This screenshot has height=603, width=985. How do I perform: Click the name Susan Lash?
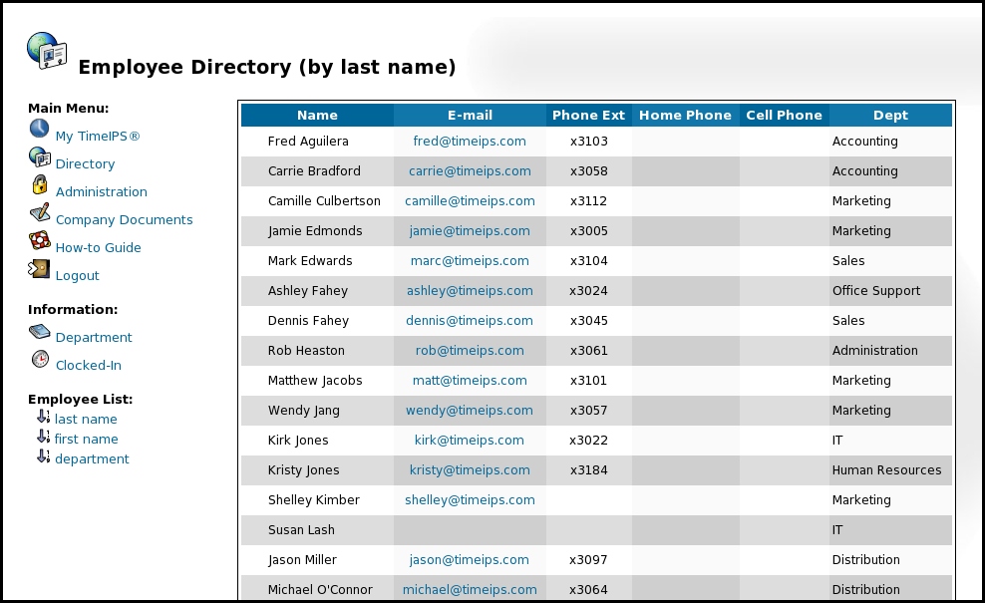click(301, 530)
